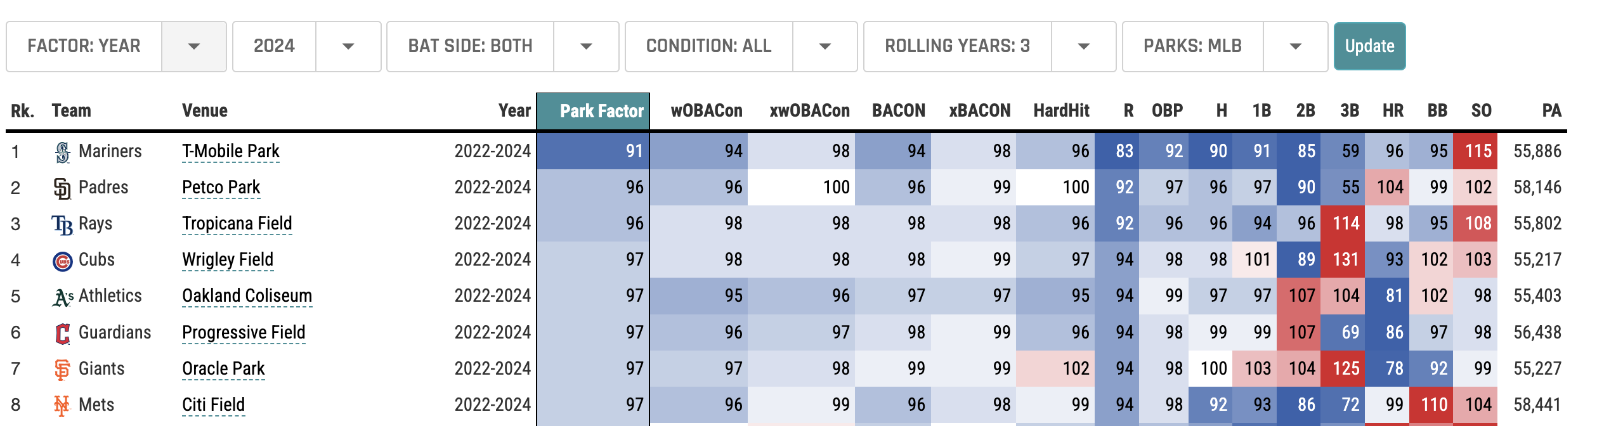Click the Mets team logo icon
Viewport: 1597px width, 426px height.
62,405
